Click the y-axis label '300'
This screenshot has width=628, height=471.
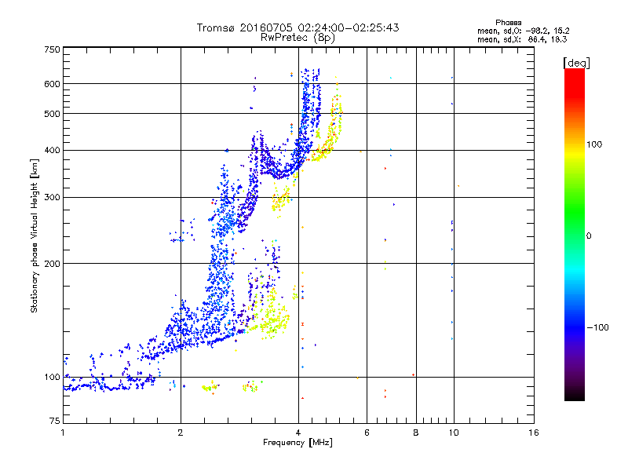(x=52, y=198)
